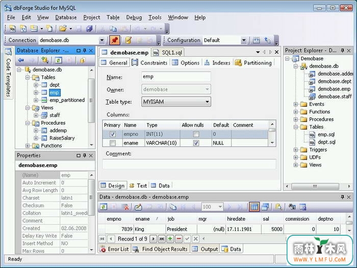Click the Save All toolbar icon

coord(89,29)
